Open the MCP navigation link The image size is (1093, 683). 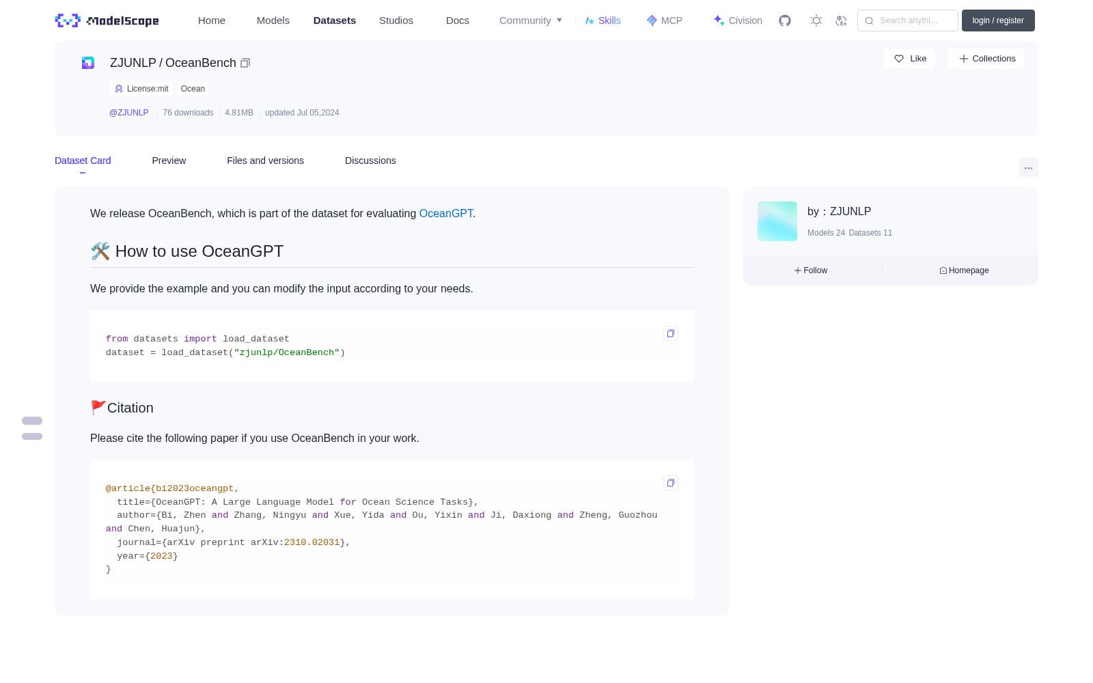tap(665, 20)
